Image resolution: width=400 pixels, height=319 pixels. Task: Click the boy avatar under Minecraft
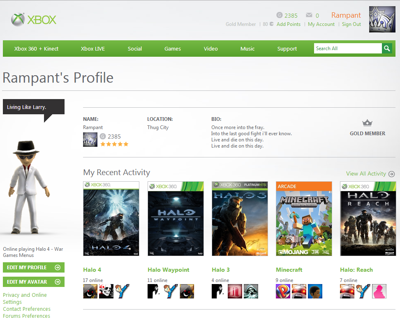tap(315, 291)
